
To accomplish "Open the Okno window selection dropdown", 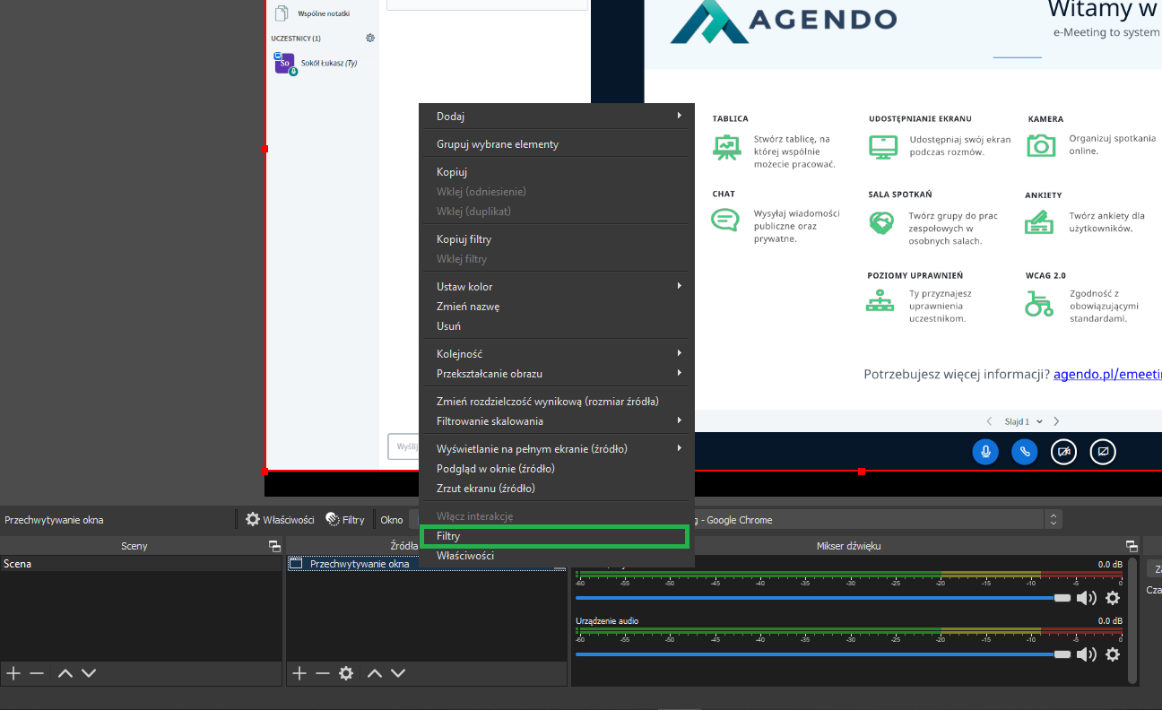I will coord(1054,519).
